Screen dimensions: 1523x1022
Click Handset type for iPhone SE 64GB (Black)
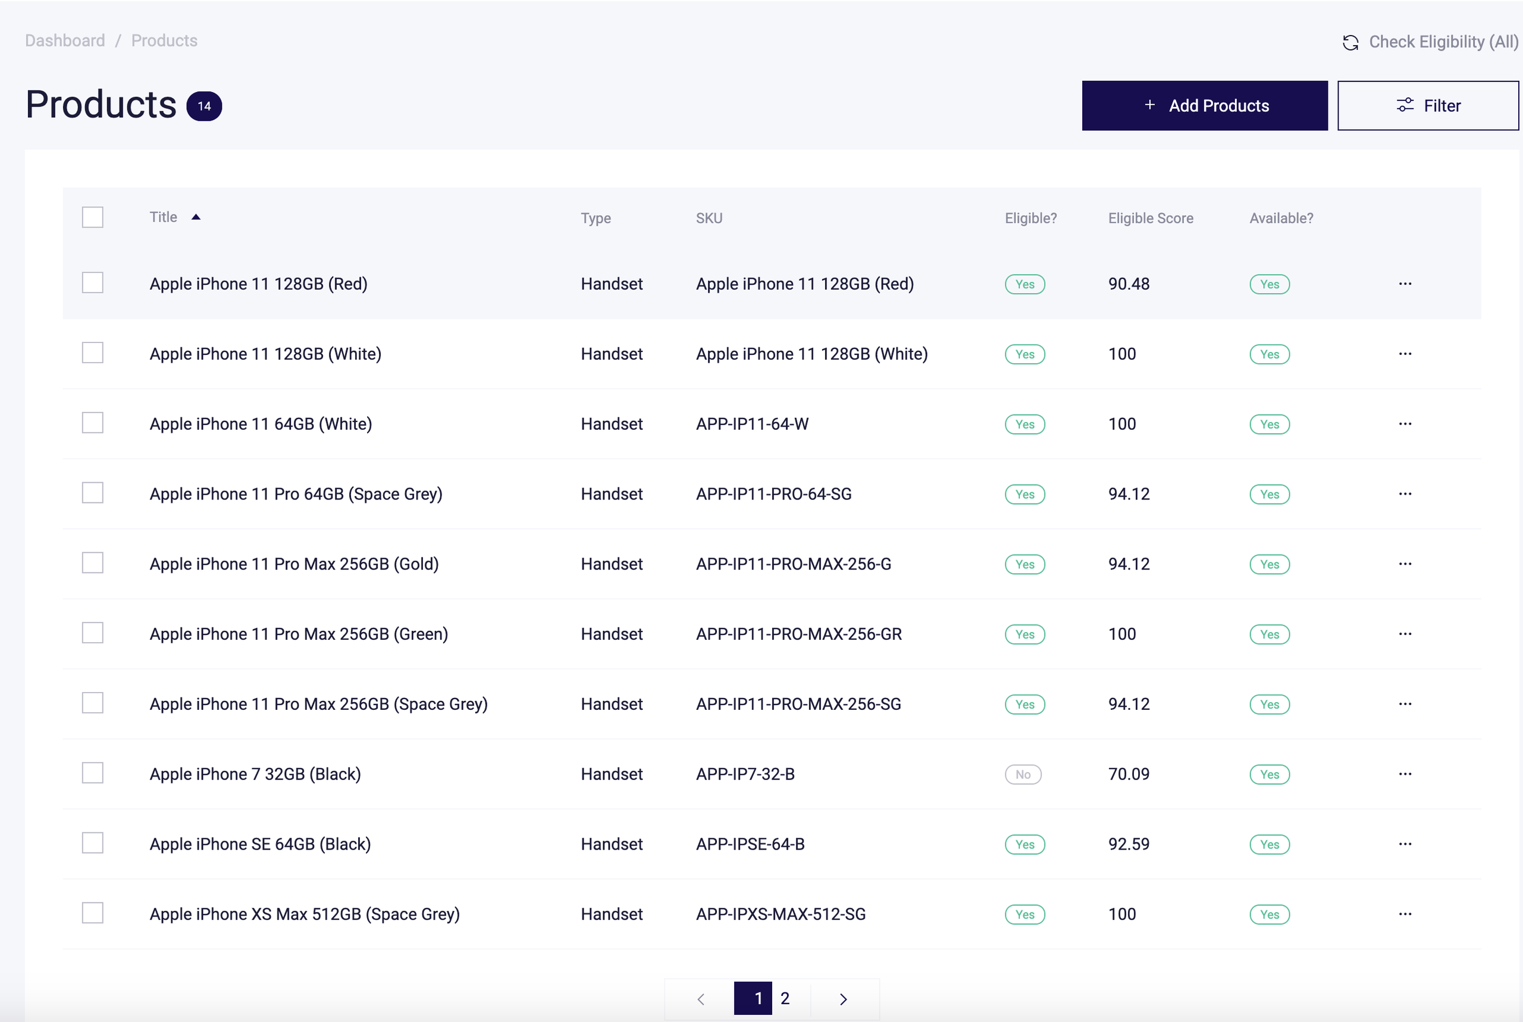tap(612, 844)
